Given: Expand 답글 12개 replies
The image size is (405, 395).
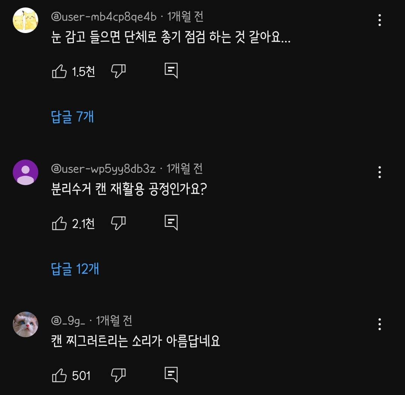Looking at the screenshot, I should pos(75,269).
